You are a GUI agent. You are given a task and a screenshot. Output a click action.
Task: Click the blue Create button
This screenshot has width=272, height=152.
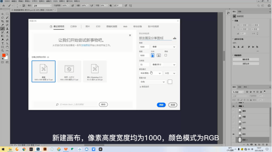point(161,105)
